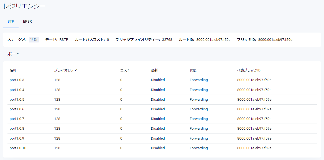Switch to the EPSR tab
324x160 pixels.
pos(27,22)
